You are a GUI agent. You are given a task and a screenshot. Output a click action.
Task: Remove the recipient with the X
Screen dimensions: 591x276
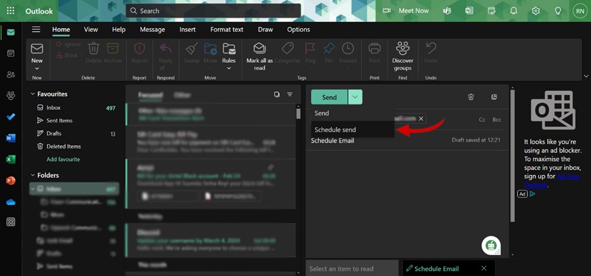pyautogui.click(x=421, y=119)
